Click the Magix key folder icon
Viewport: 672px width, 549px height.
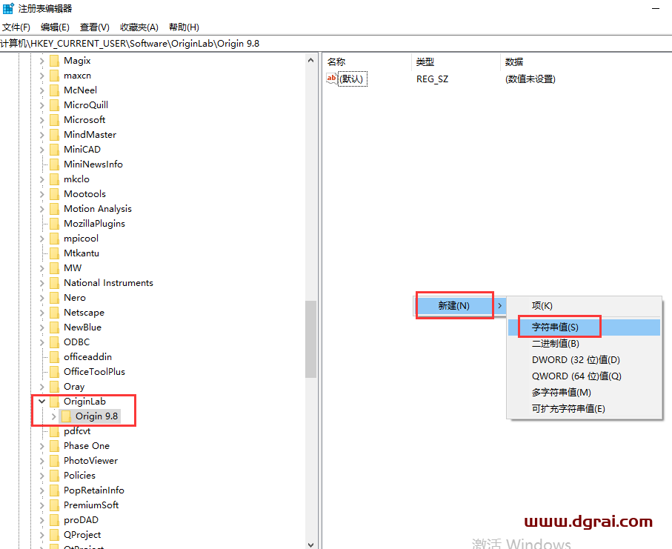coord(54,60)
